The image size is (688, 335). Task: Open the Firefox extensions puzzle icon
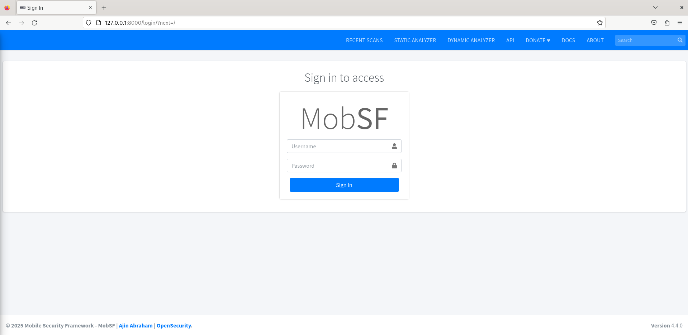[667, 23]
